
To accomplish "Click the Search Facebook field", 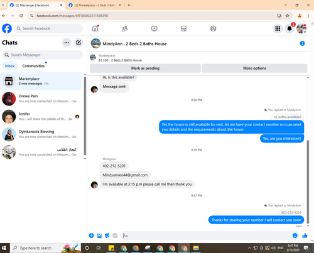I will point(48,28).
